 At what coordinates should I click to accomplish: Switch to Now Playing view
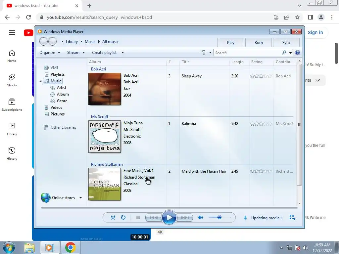[x=292, y=218]
